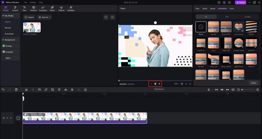Select the Out animation tab

click(227, 17)
